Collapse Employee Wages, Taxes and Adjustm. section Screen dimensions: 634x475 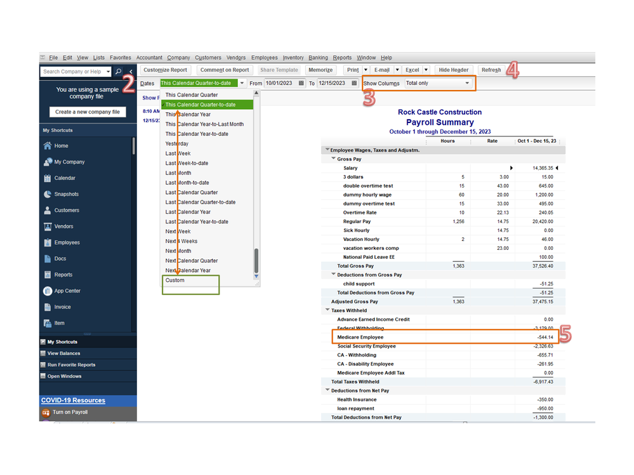(x=327, y=150)
